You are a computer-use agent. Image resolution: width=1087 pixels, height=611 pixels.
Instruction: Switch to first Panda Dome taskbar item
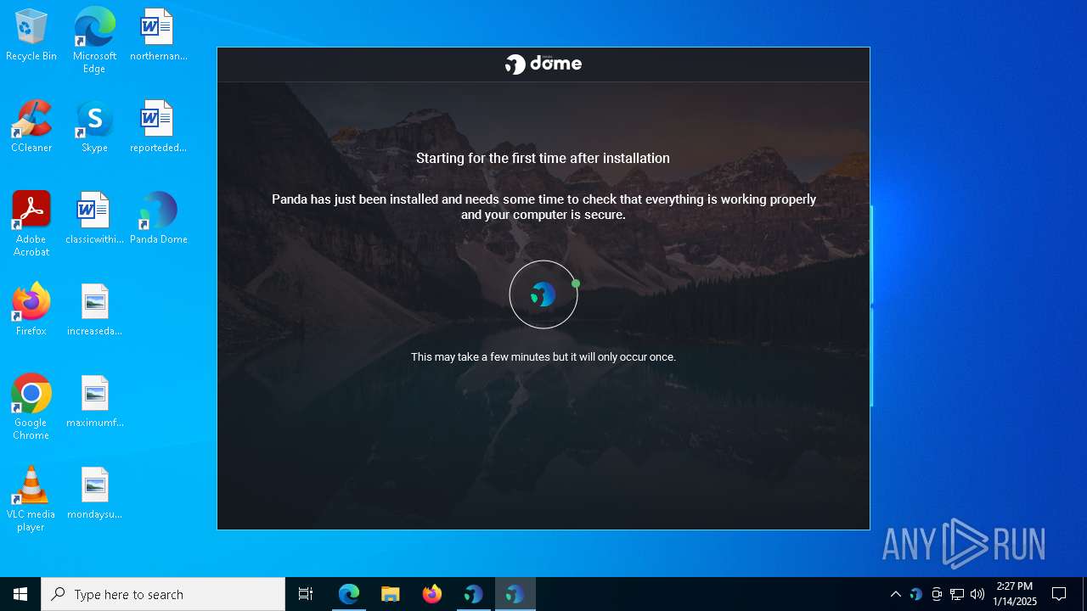[x=474, y=594]
